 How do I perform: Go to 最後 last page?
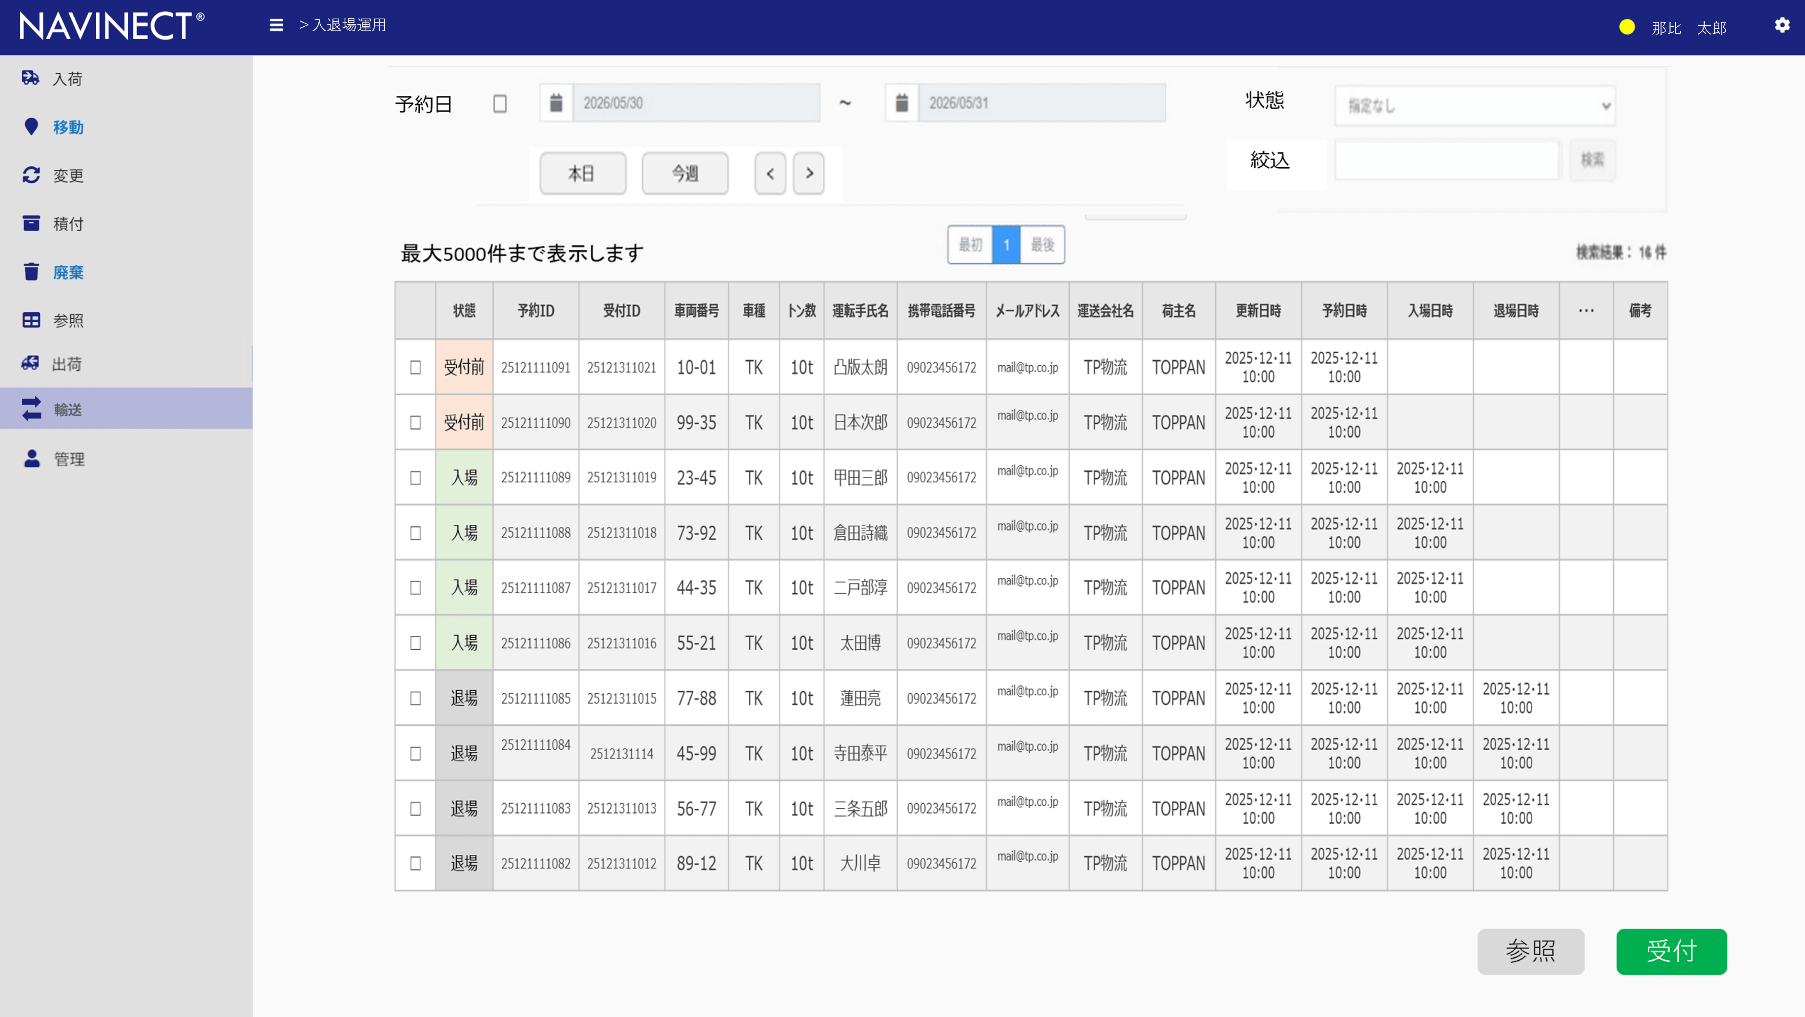[x=1043, y=244]
